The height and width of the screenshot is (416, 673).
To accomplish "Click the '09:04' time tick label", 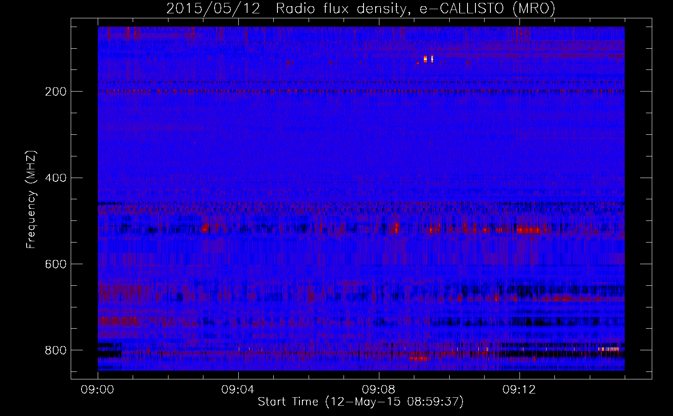I will pos(238,390).
